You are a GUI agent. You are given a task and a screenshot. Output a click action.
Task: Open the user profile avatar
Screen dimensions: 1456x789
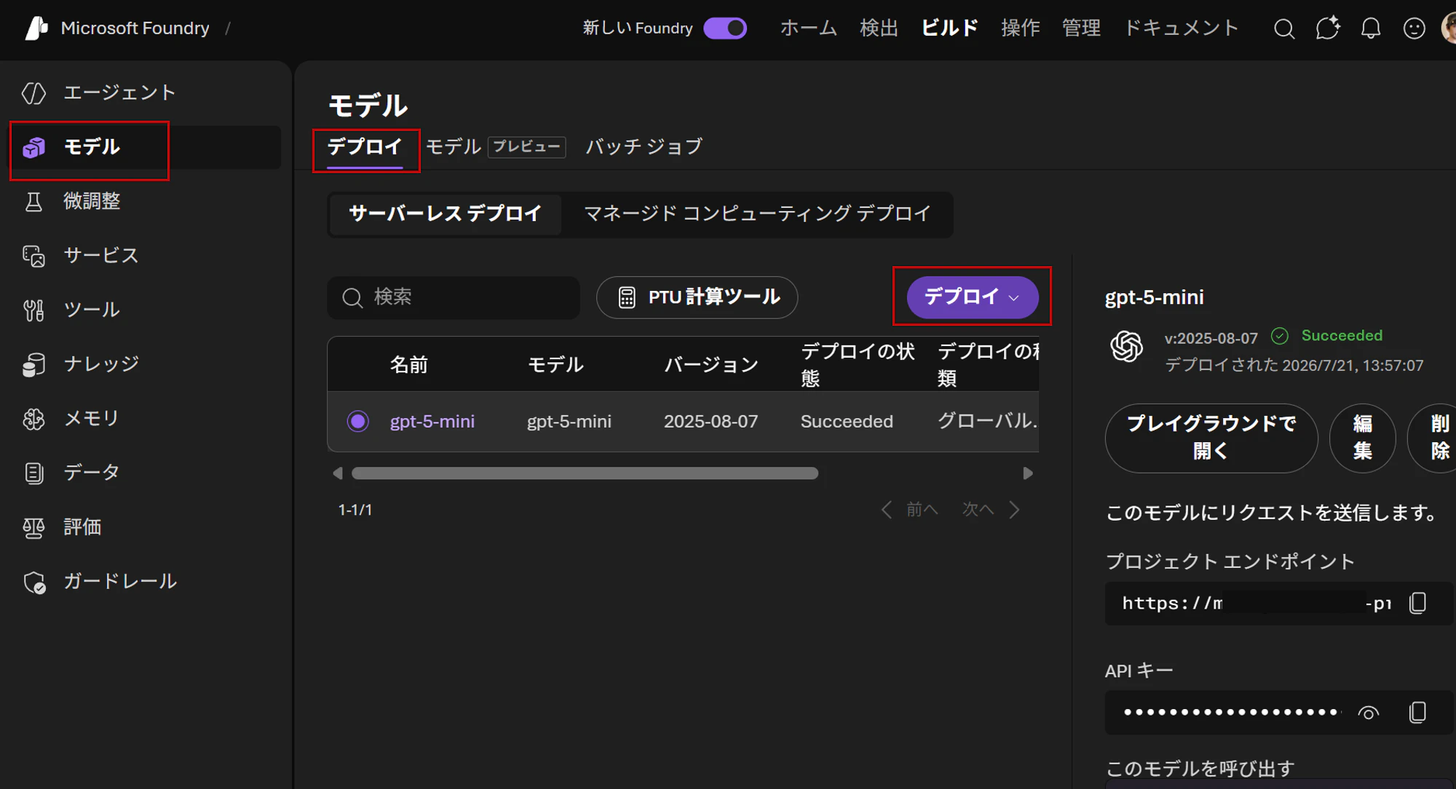click(x=1448, y=28)
